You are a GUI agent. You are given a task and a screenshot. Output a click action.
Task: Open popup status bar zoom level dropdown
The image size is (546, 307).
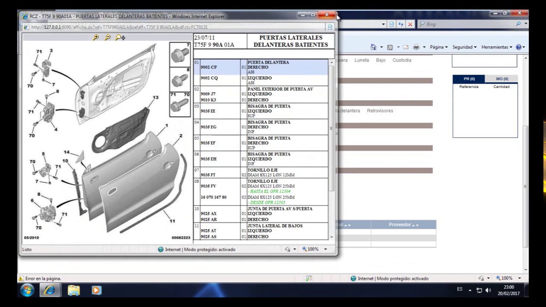coord(325,249)
